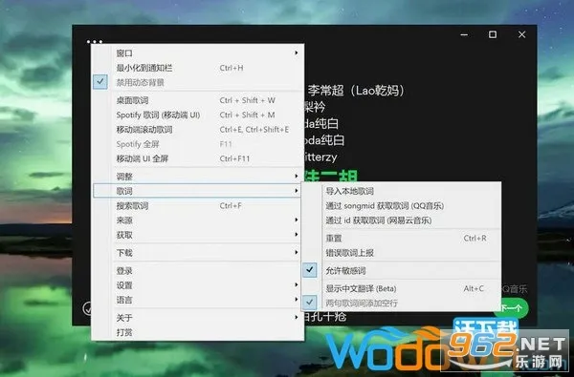Maximize the lyrics window
This screenshot has width=574, height=377.
(x=493, y=34)
